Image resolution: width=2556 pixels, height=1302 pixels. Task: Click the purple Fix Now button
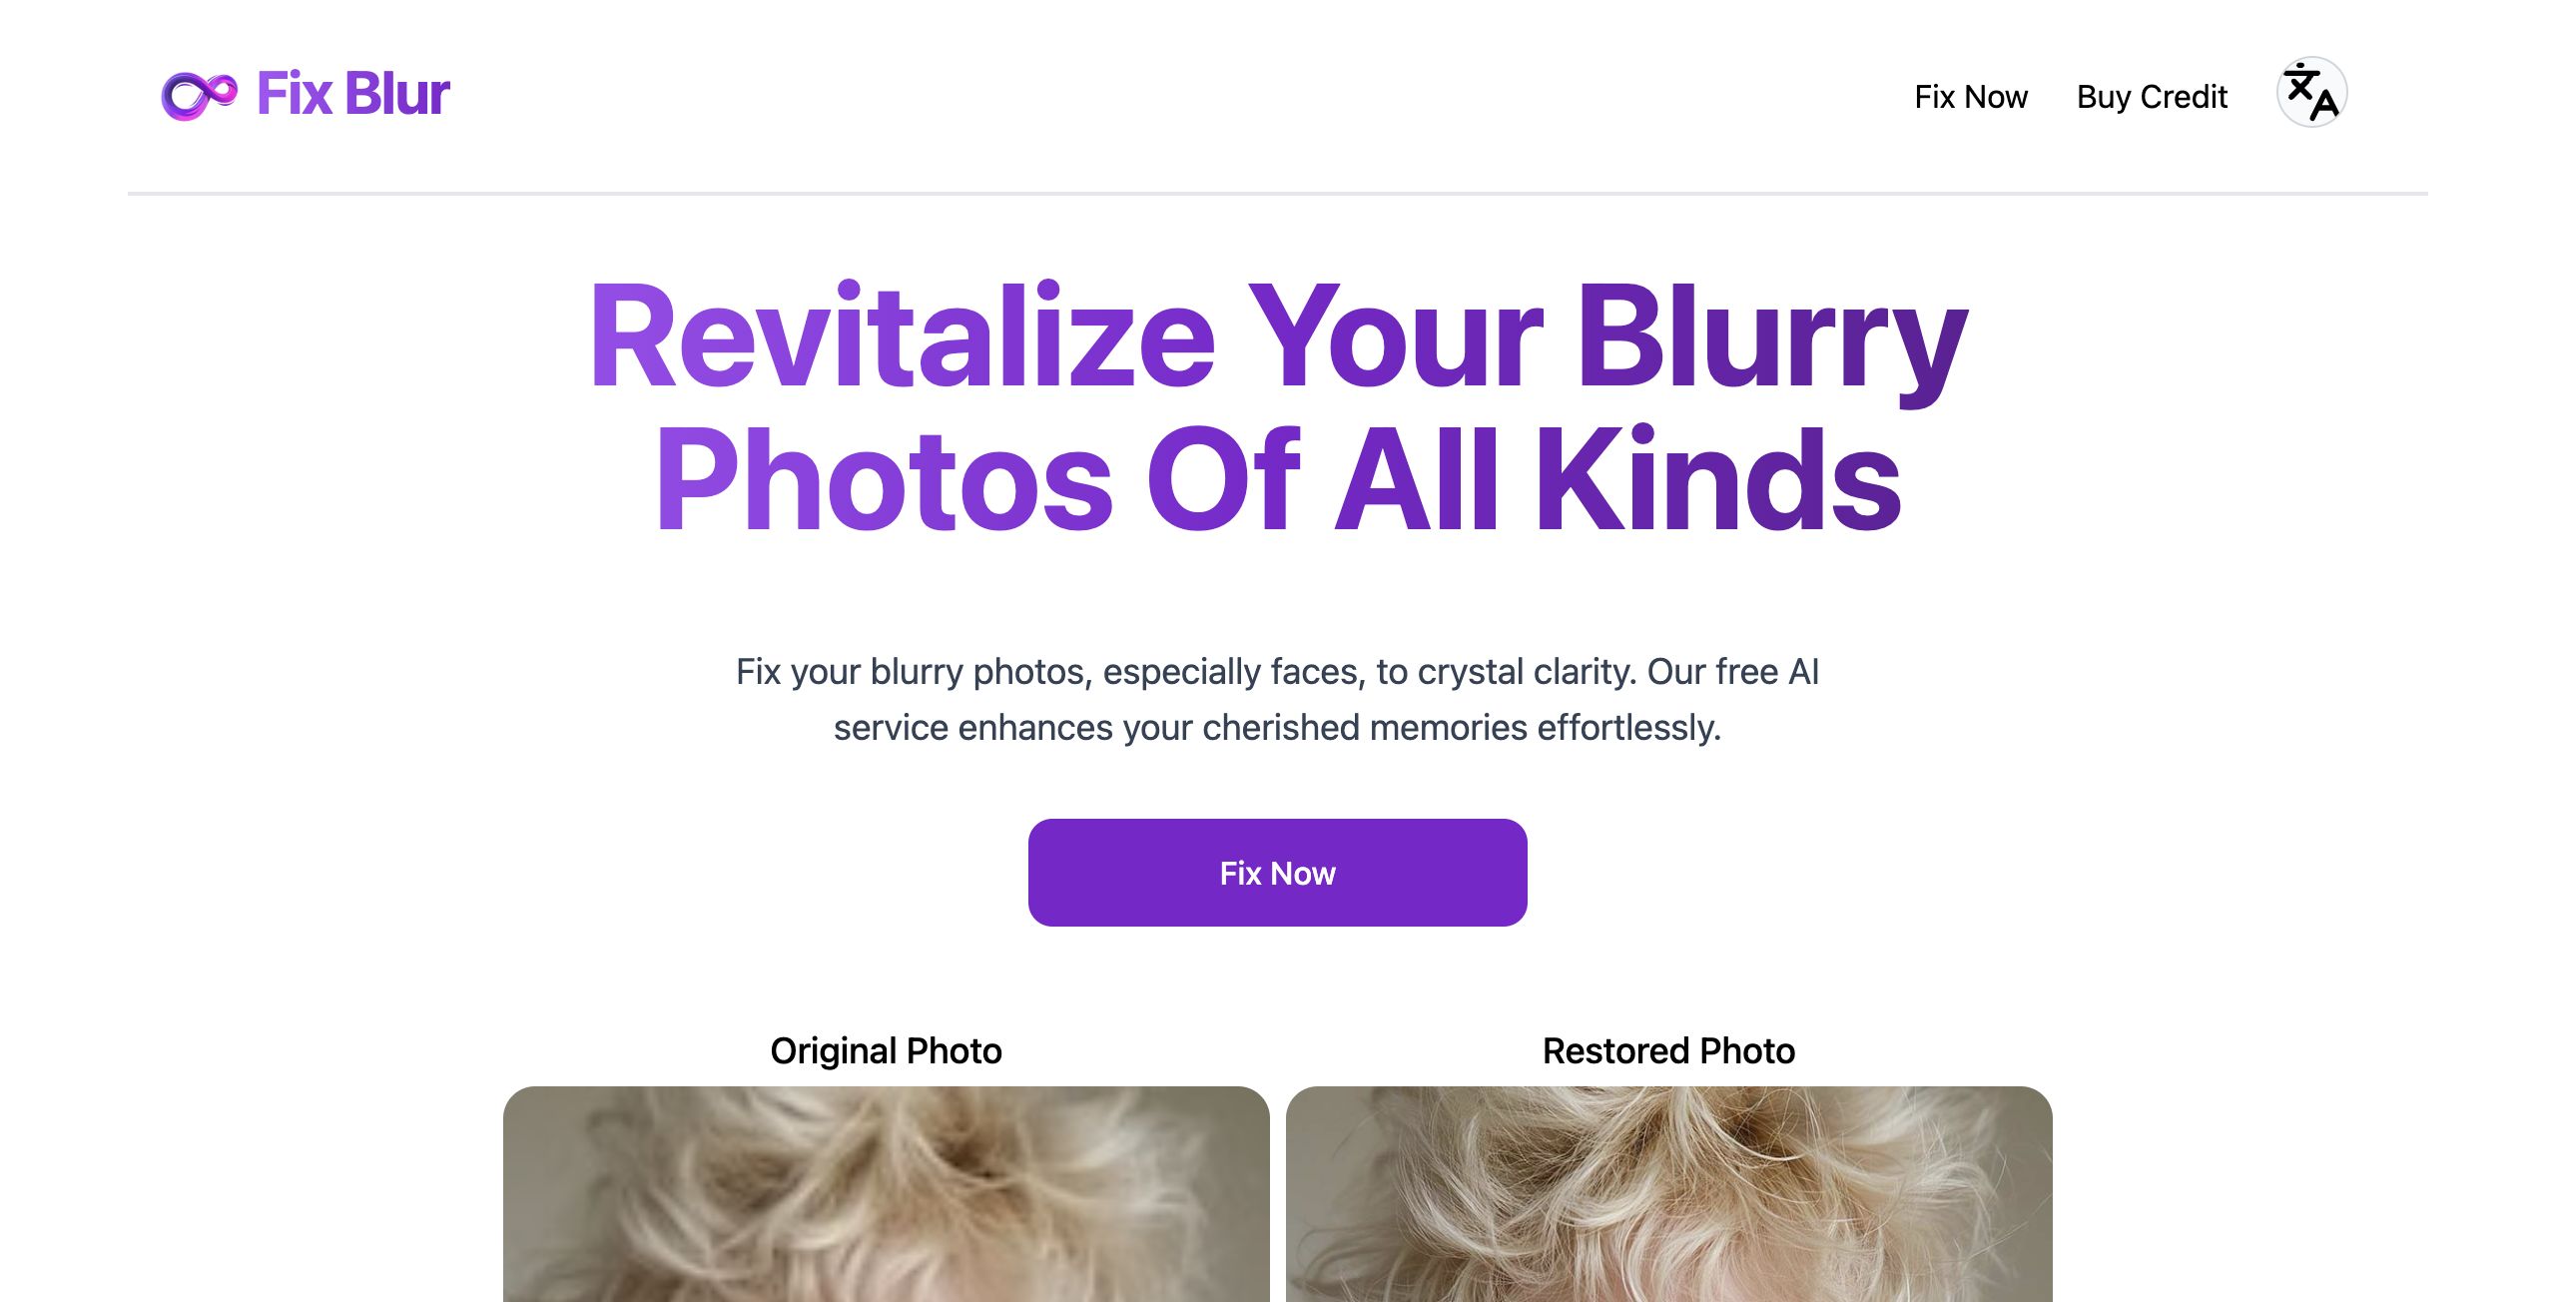(1278, 873)
